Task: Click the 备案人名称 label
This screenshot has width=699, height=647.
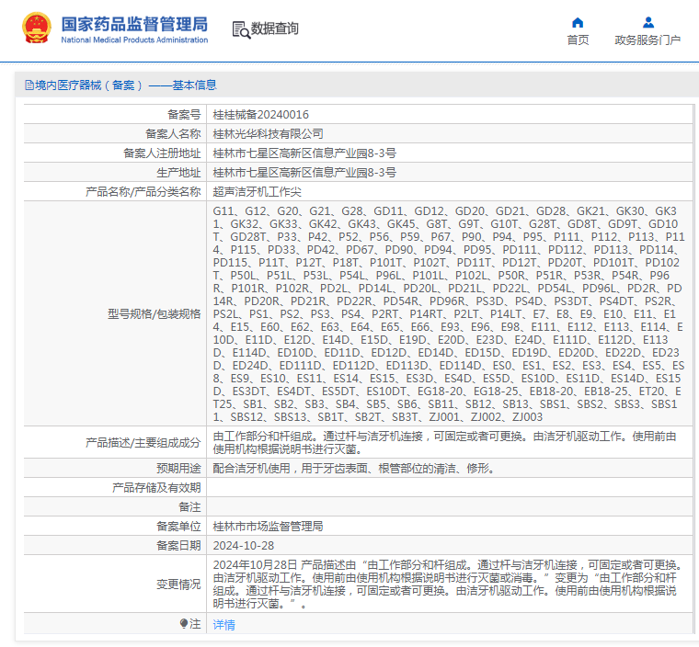Action: tap(173, 133)
